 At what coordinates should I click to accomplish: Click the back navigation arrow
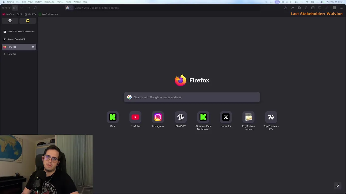tap(22, 8)
